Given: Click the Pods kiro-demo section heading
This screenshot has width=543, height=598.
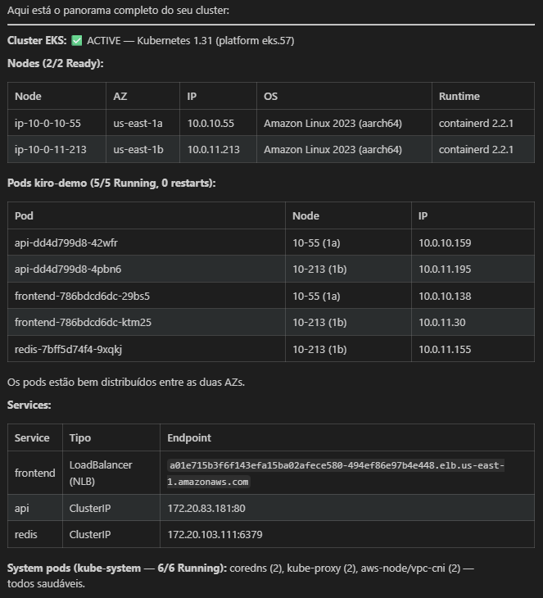Looking at the screenshot, I should coord(111,183).
